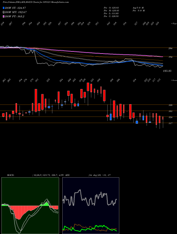The width and height of the screenshot is (177, 234).
Task: Open the green MACD histogram panel
Action: click(x=30, y=206)
